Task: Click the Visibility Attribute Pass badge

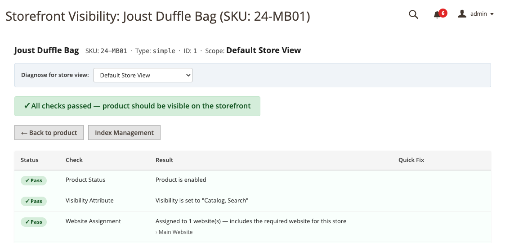Action: [34, 201]
